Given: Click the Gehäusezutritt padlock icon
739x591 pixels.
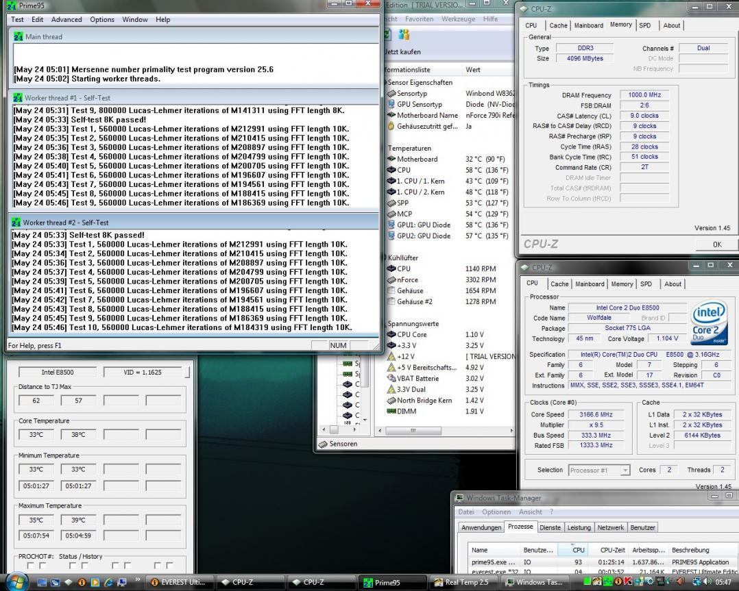Looking at the screenshot, I should click(391, 126).
